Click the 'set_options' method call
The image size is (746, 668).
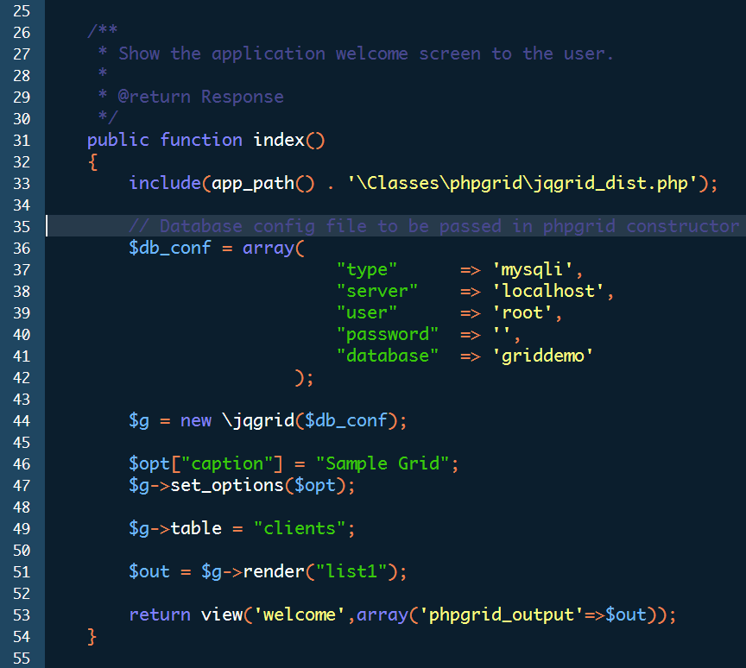point(226,485)
